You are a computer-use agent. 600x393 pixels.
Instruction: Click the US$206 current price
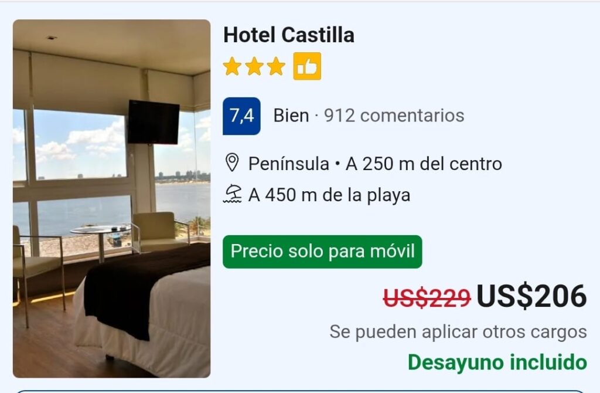(x=531, y=296)
